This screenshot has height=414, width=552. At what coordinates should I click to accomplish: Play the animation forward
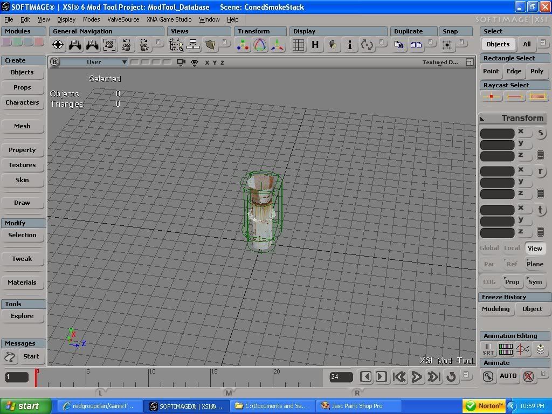[417, 377]
